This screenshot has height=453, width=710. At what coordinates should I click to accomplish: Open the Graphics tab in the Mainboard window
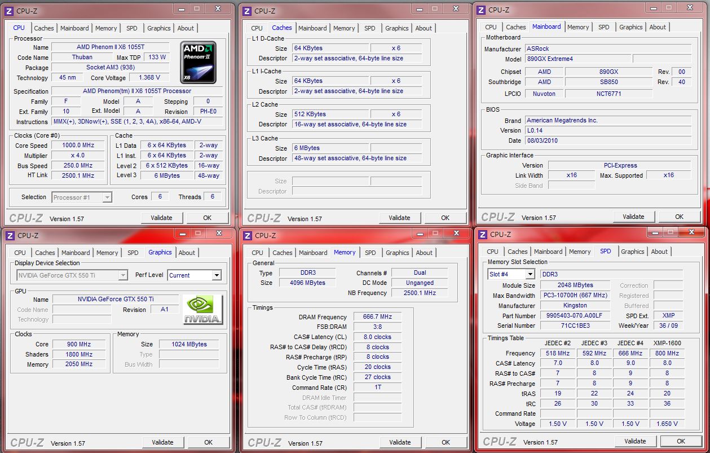(x=630, y=27)
